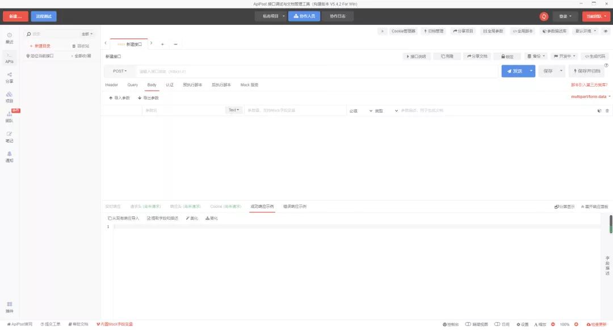This screenshot has height=330, width=613.
Task: Add a new tab with plus icon
Action: pyautogui.click(x=162, y=44)
